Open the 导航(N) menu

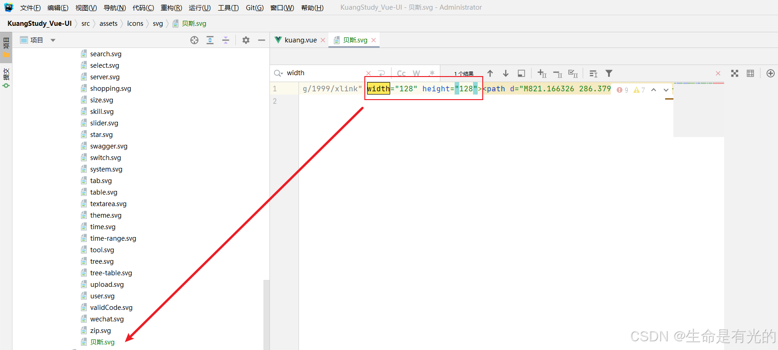(115, 8)
